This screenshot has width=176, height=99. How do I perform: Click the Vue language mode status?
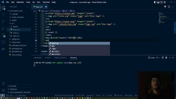109,95
